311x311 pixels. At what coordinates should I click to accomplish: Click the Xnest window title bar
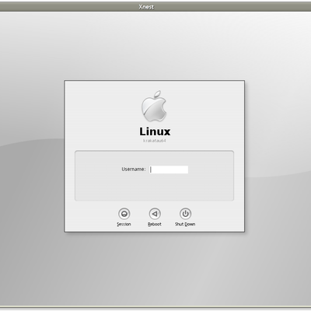point(155,7)
